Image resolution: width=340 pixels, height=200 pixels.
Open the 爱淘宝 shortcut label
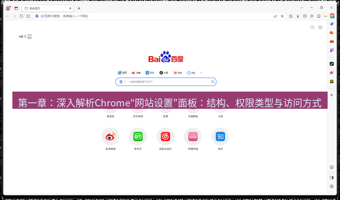(111, 116)
